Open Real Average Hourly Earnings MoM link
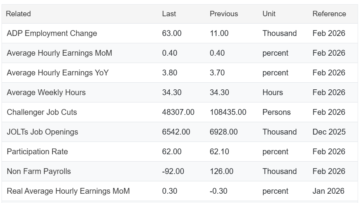The width and height of the screenshot is (360, 203). pos(69,191)
